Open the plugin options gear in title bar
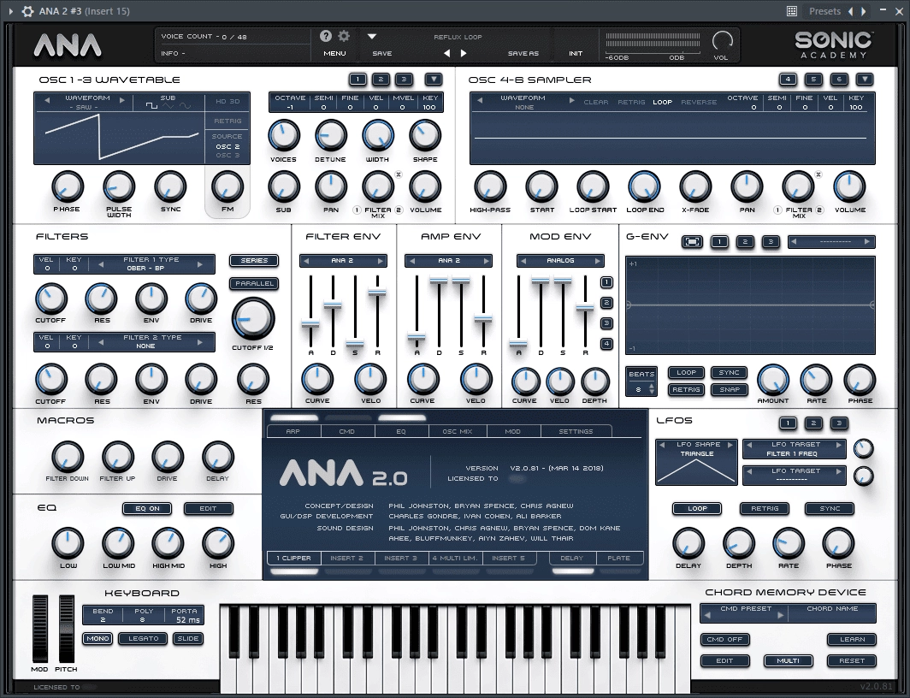This screenshot has height=698, width=910. 27,11
